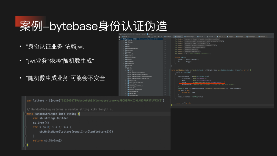Switch to the rand.go tab
The width and height of the screenshot is (277, 156).
click(220, 37)
